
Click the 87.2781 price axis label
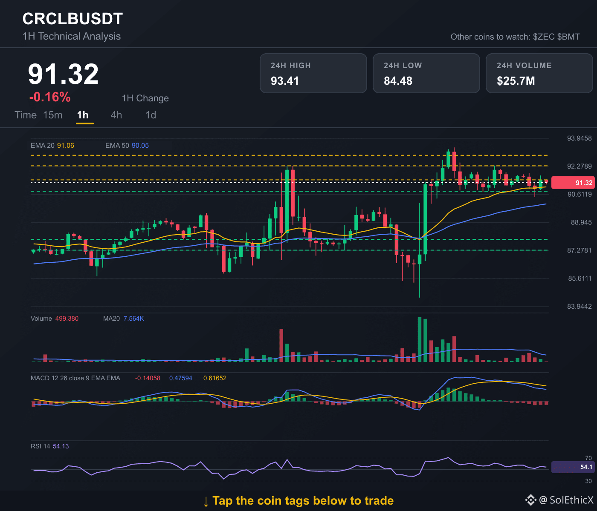(580, 250)
